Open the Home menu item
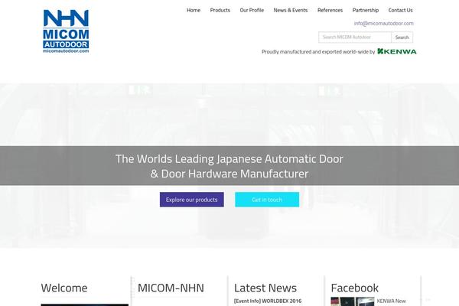 [194, 10]
